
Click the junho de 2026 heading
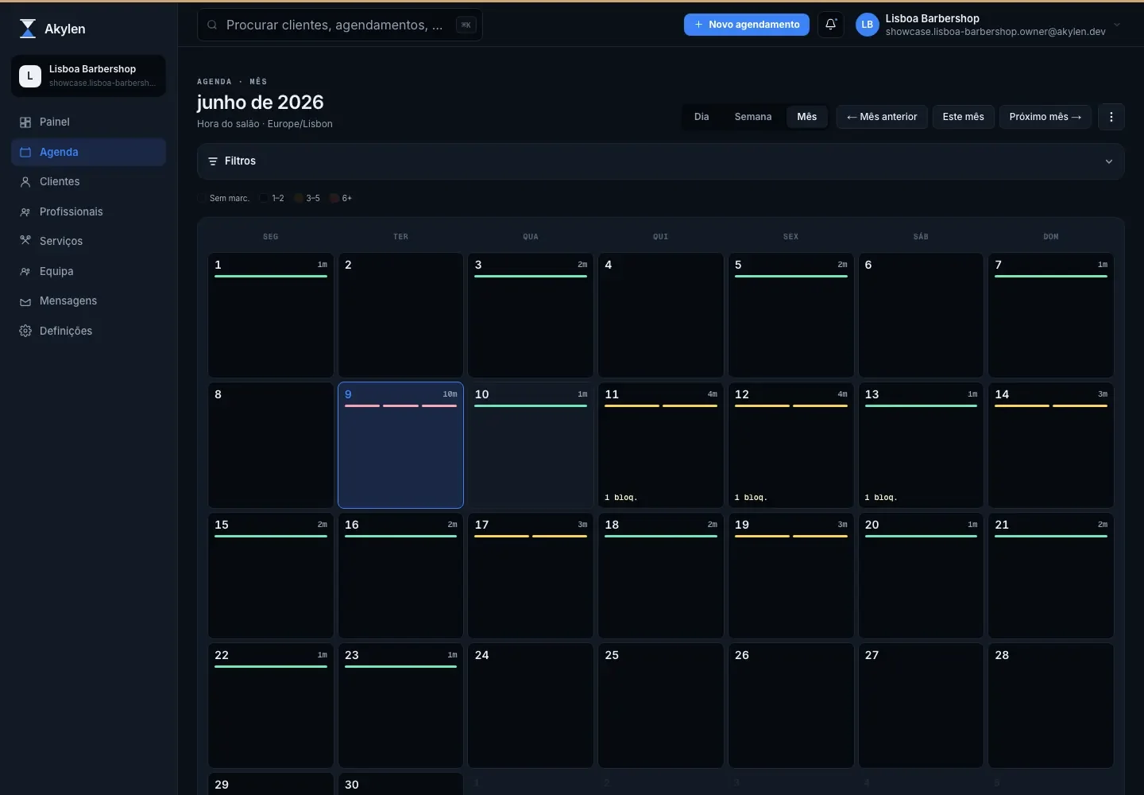(261, 103)
